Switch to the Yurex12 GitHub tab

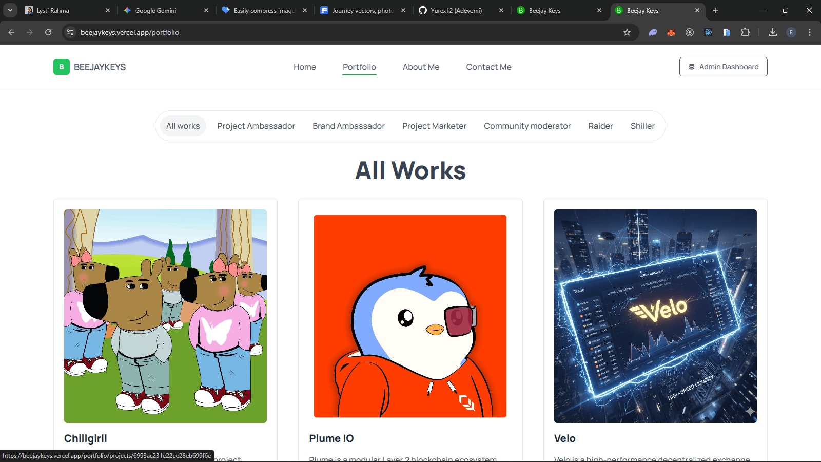461,10
